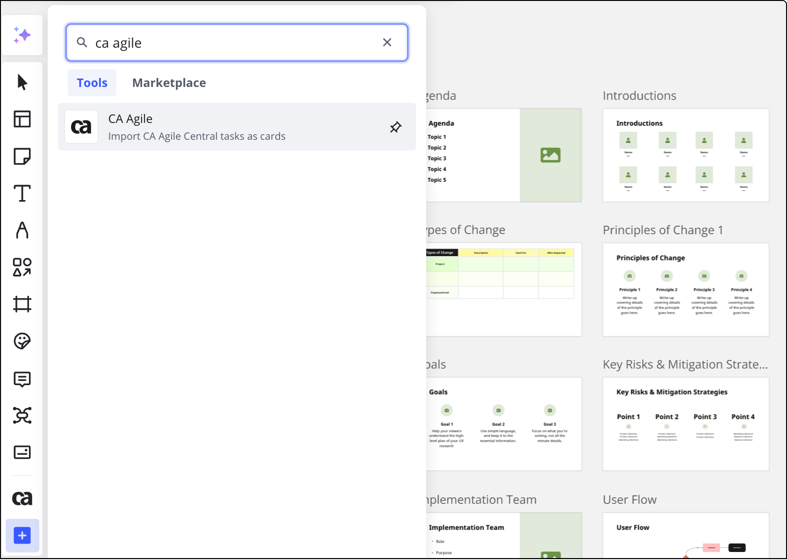Open shapes and lines tool
This screenshot has height=559, width=787.
22,267
